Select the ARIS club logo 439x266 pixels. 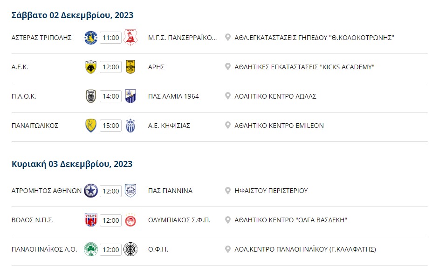click(130, 67)
